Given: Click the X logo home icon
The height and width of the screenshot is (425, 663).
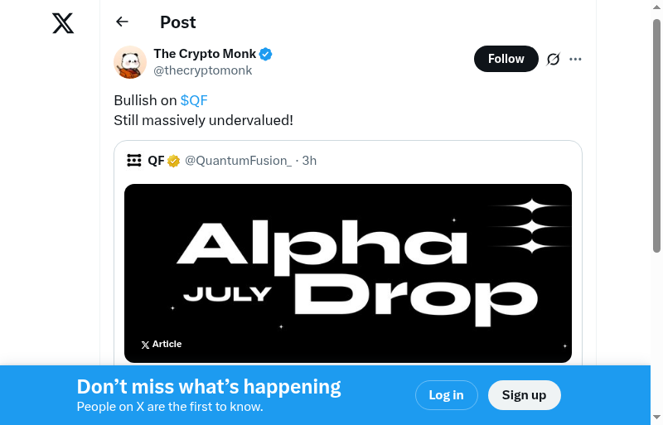Looking at the screenshot, I should tap(63, 23).
